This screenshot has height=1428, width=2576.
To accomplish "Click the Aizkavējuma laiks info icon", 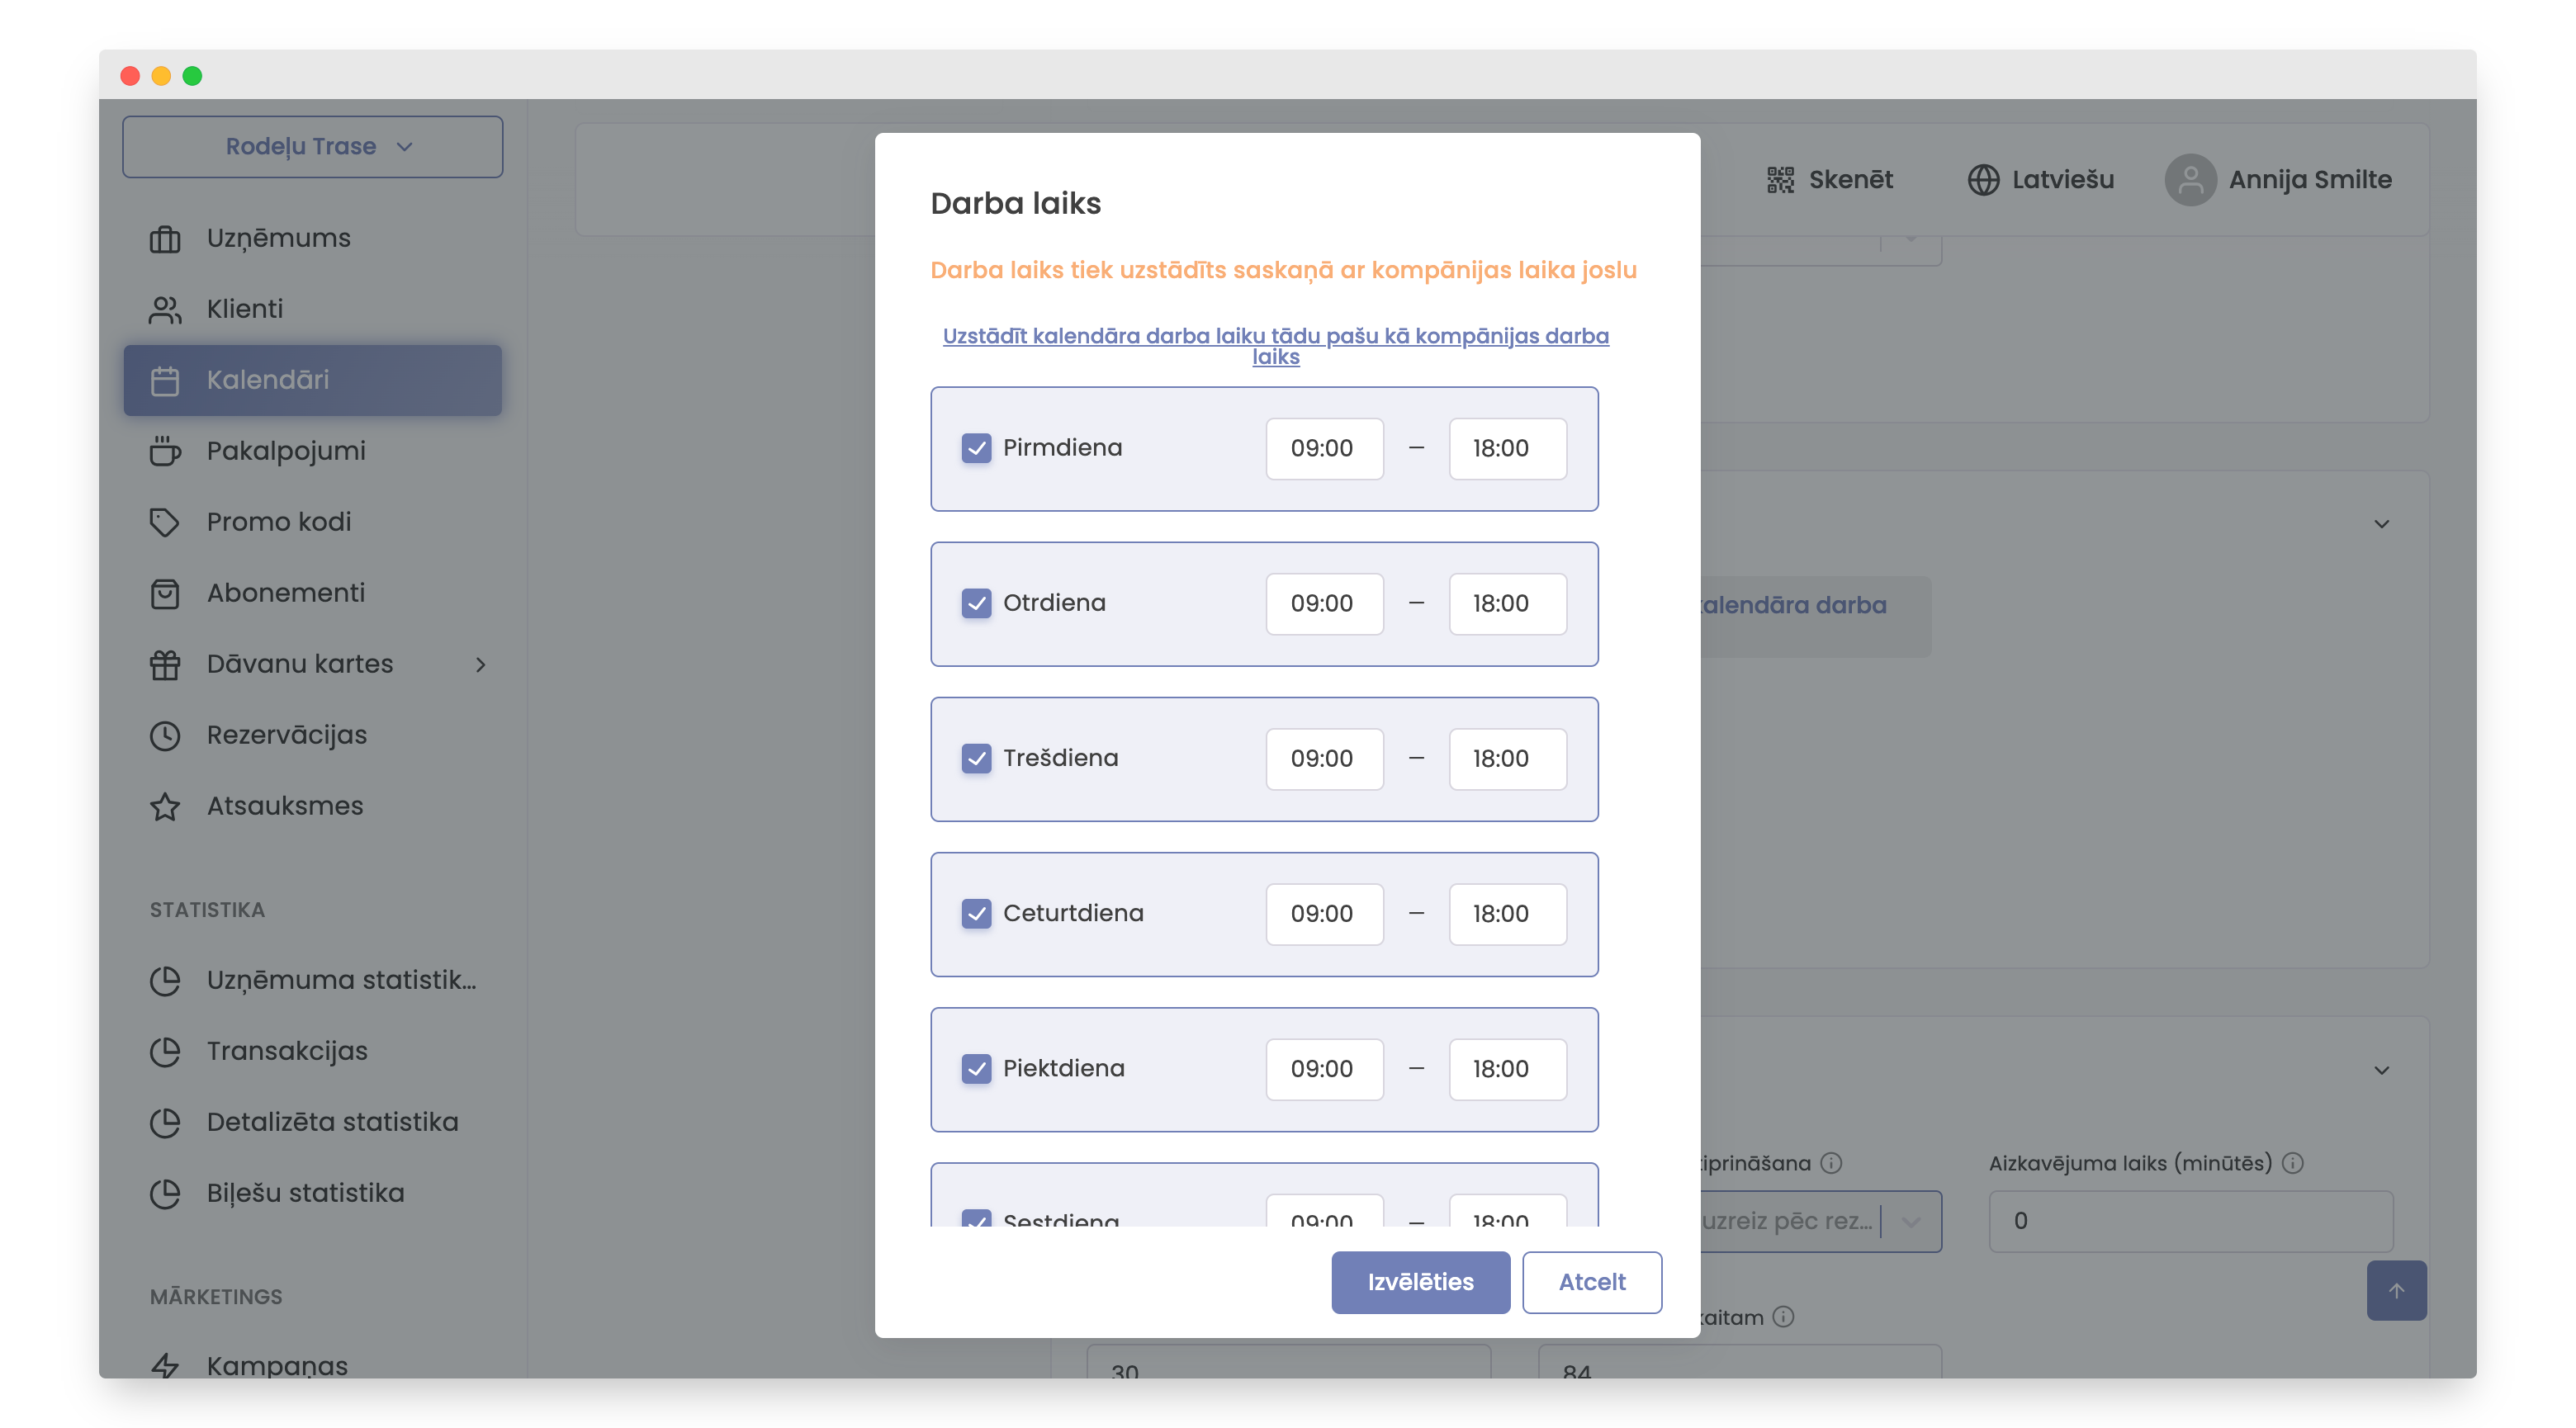I will [2293, 1163].
